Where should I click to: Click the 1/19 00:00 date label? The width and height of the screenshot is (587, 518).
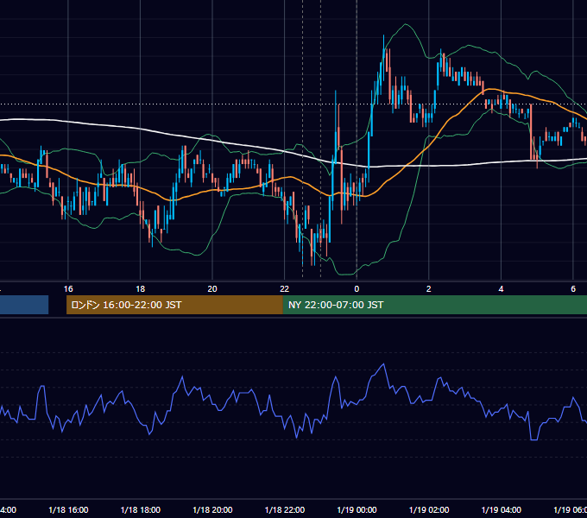(357, 510)
